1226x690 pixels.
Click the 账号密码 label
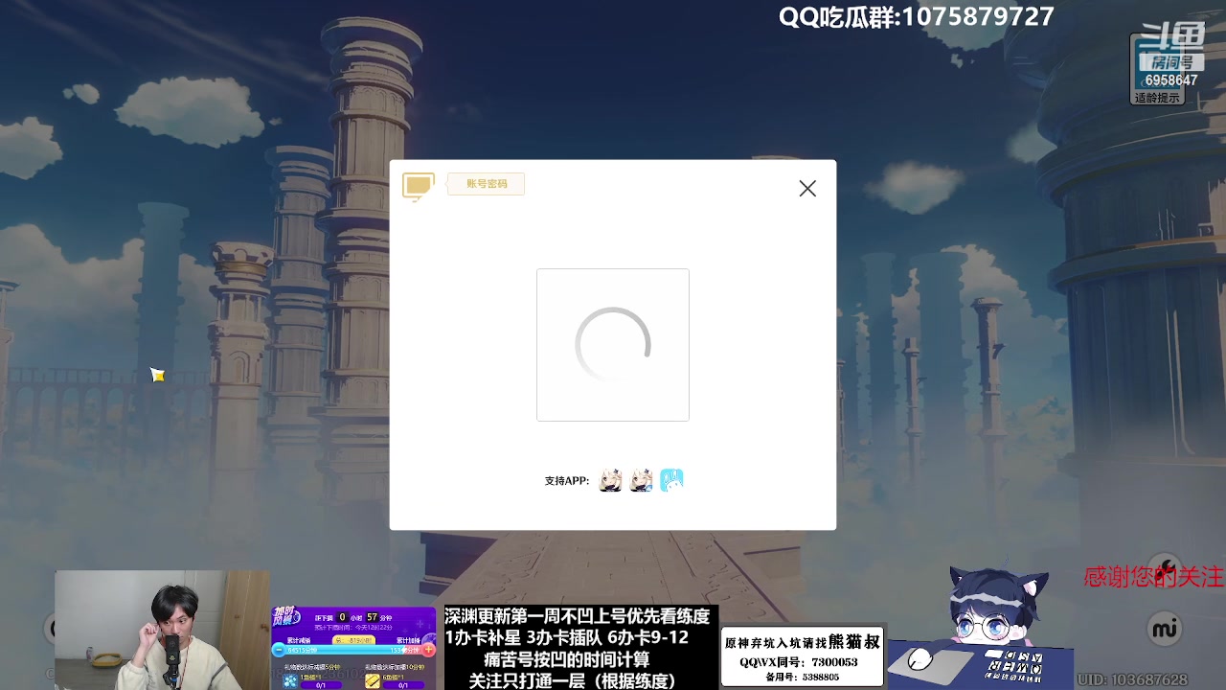[x=487, y=184]
